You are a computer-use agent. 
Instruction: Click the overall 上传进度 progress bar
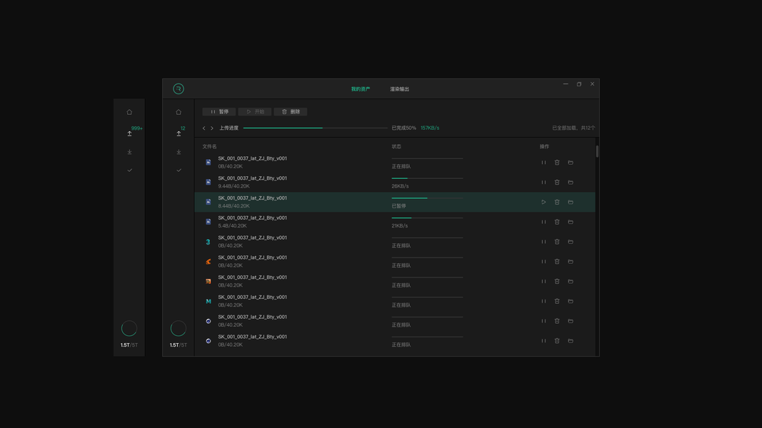click(315, 128)
